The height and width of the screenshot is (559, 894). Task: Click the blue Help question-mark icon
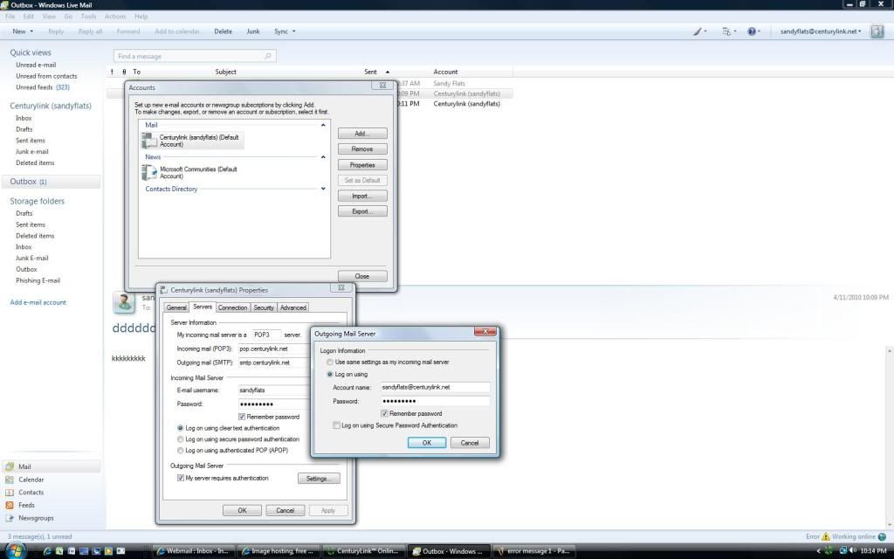752,32
